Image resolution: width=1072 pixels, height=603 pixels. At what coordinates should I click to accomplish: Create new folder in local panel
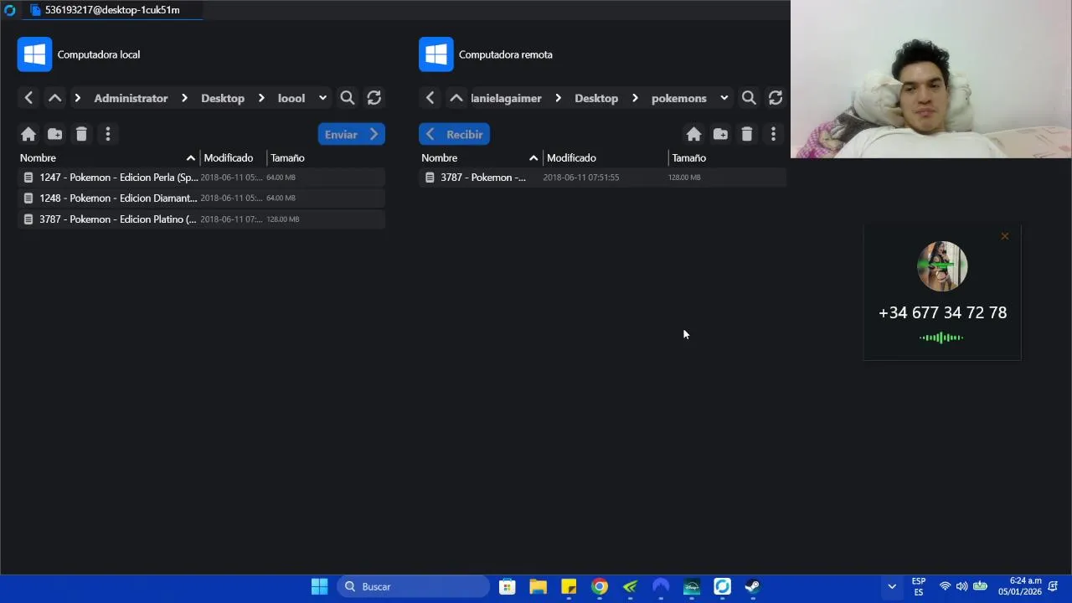click(54, 134)
